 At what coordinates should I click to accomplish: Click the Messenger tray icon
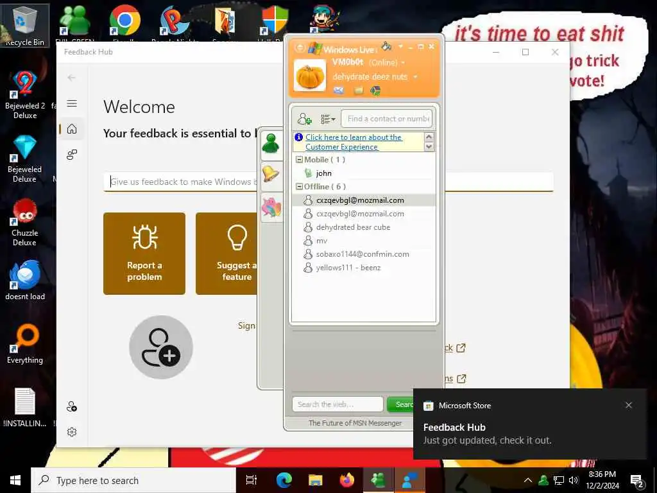tap(543, 480)
